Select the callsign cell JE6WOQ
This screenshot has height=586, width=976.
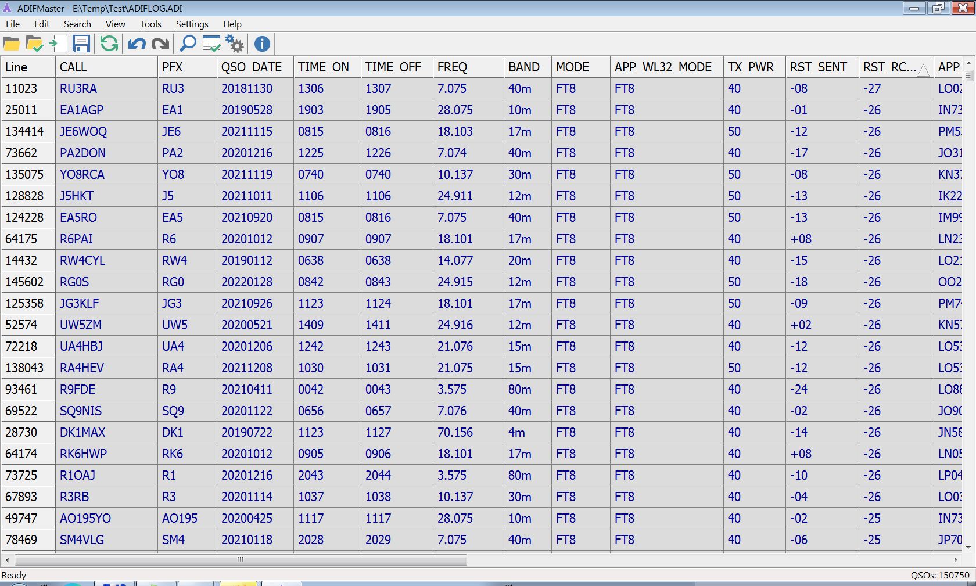click(x=84, y=132)
